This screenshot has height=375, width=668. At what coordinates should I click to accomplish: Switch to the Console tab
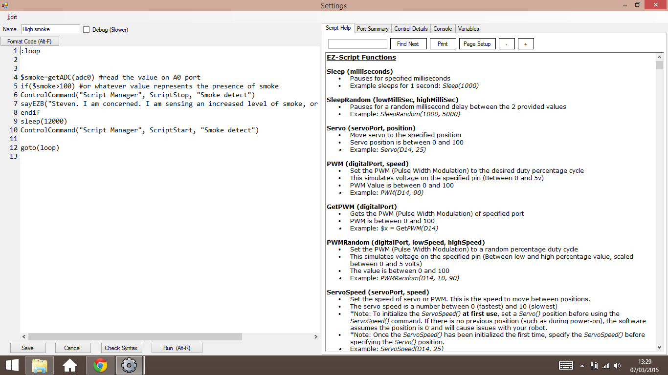click(443, 28)
